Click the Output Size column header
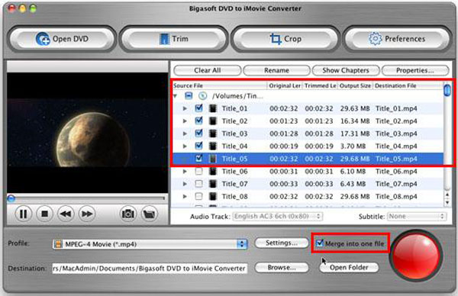Image resolution: width=458 pixels, height=296 pixels. (x=355, y=85)
